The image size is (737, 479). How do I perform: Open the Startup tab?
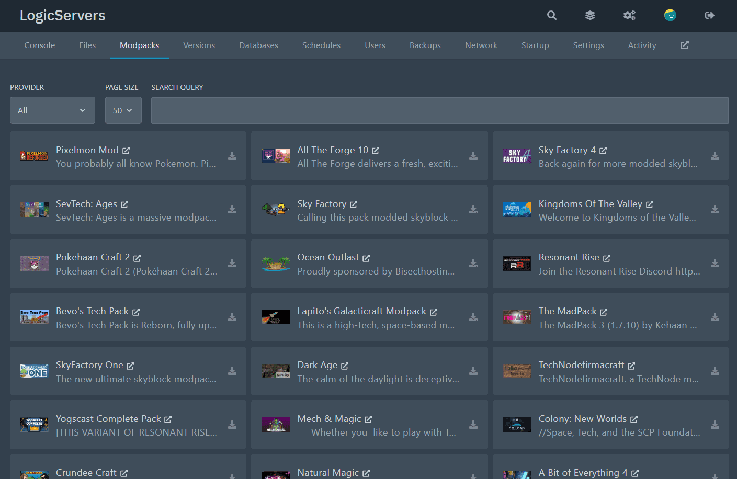pyautogui.click(x=535, y=45)
